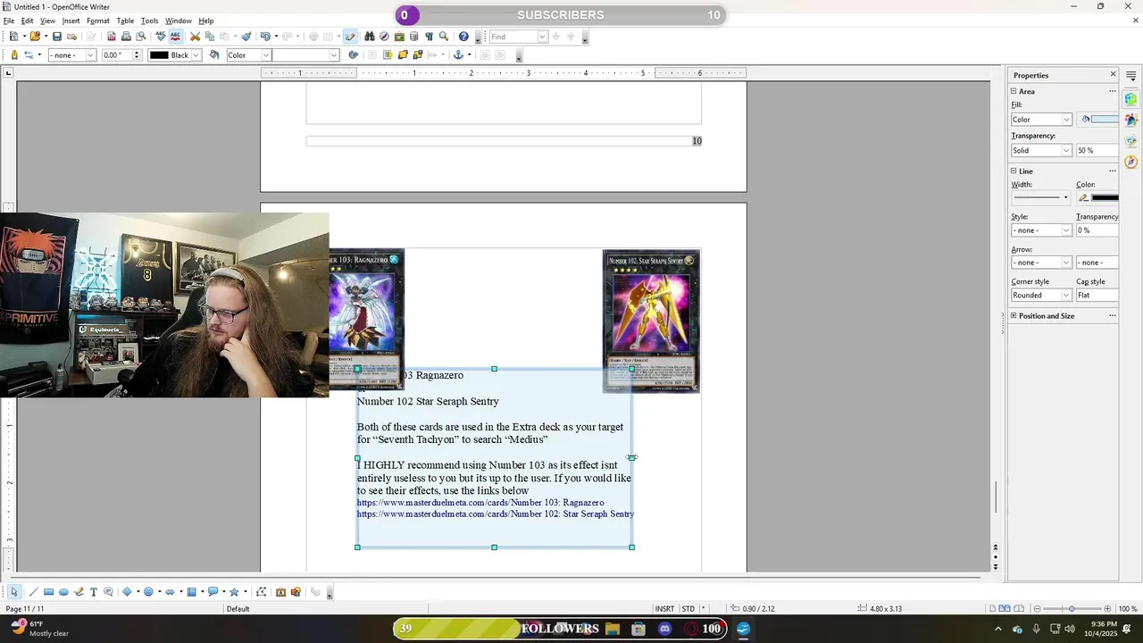Click the 50 % transparency field
The image size is (1143, 643).
tap(1097, 151)
